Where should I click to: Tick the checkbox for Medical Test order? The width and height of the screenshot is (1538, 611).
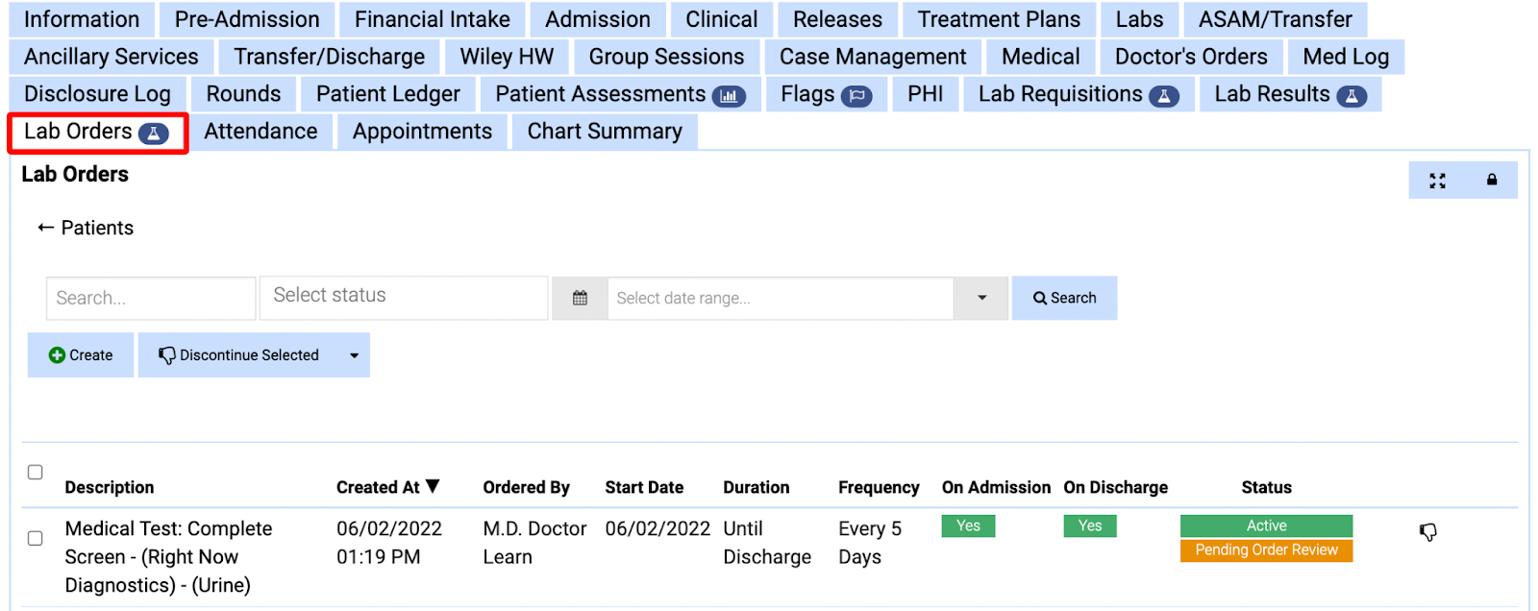coord(36,538)
